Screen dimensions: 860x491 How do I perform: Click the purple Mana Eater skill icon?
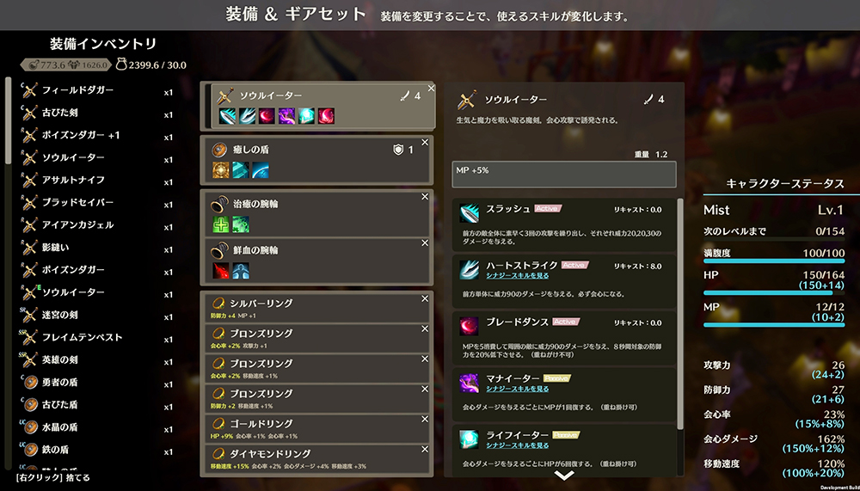point(469,383)
